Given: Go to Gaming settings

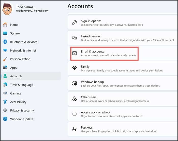Looking at the screenshot, I should [31, 93].
